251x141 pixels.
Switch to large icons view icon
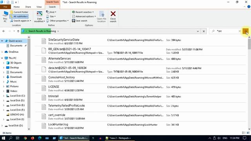248,133
